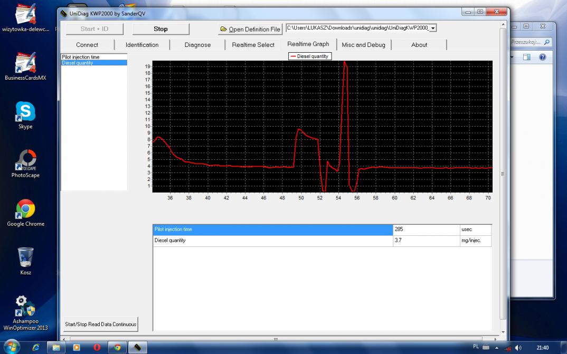The image size is (567, 354).
Task: Open Google Chrome desktop shortcut
Action: click(x=25, y=213)
